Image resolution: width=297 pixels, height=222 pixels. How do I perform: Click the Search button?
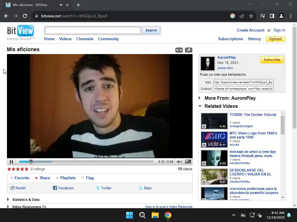tap(151, 30)
